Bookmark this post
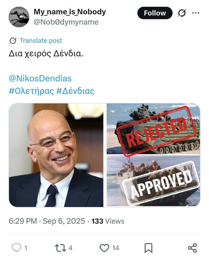Screen dimensions: 209x261 point(148,248)
